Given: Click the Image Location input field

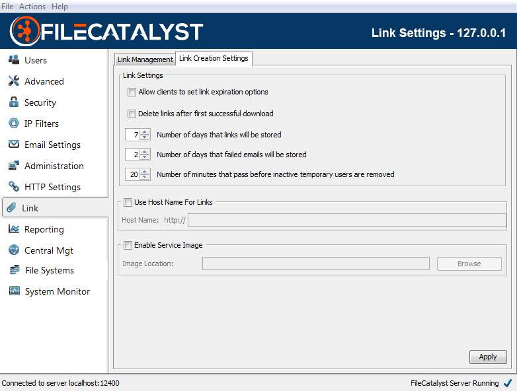Looking at the screenshot, I should tap(316, 264).
